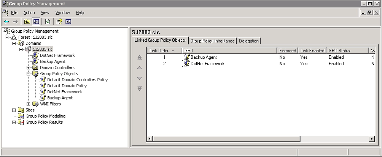382x157 pixels.
Task: Click the Sites node icon
Action: point(21,110)
